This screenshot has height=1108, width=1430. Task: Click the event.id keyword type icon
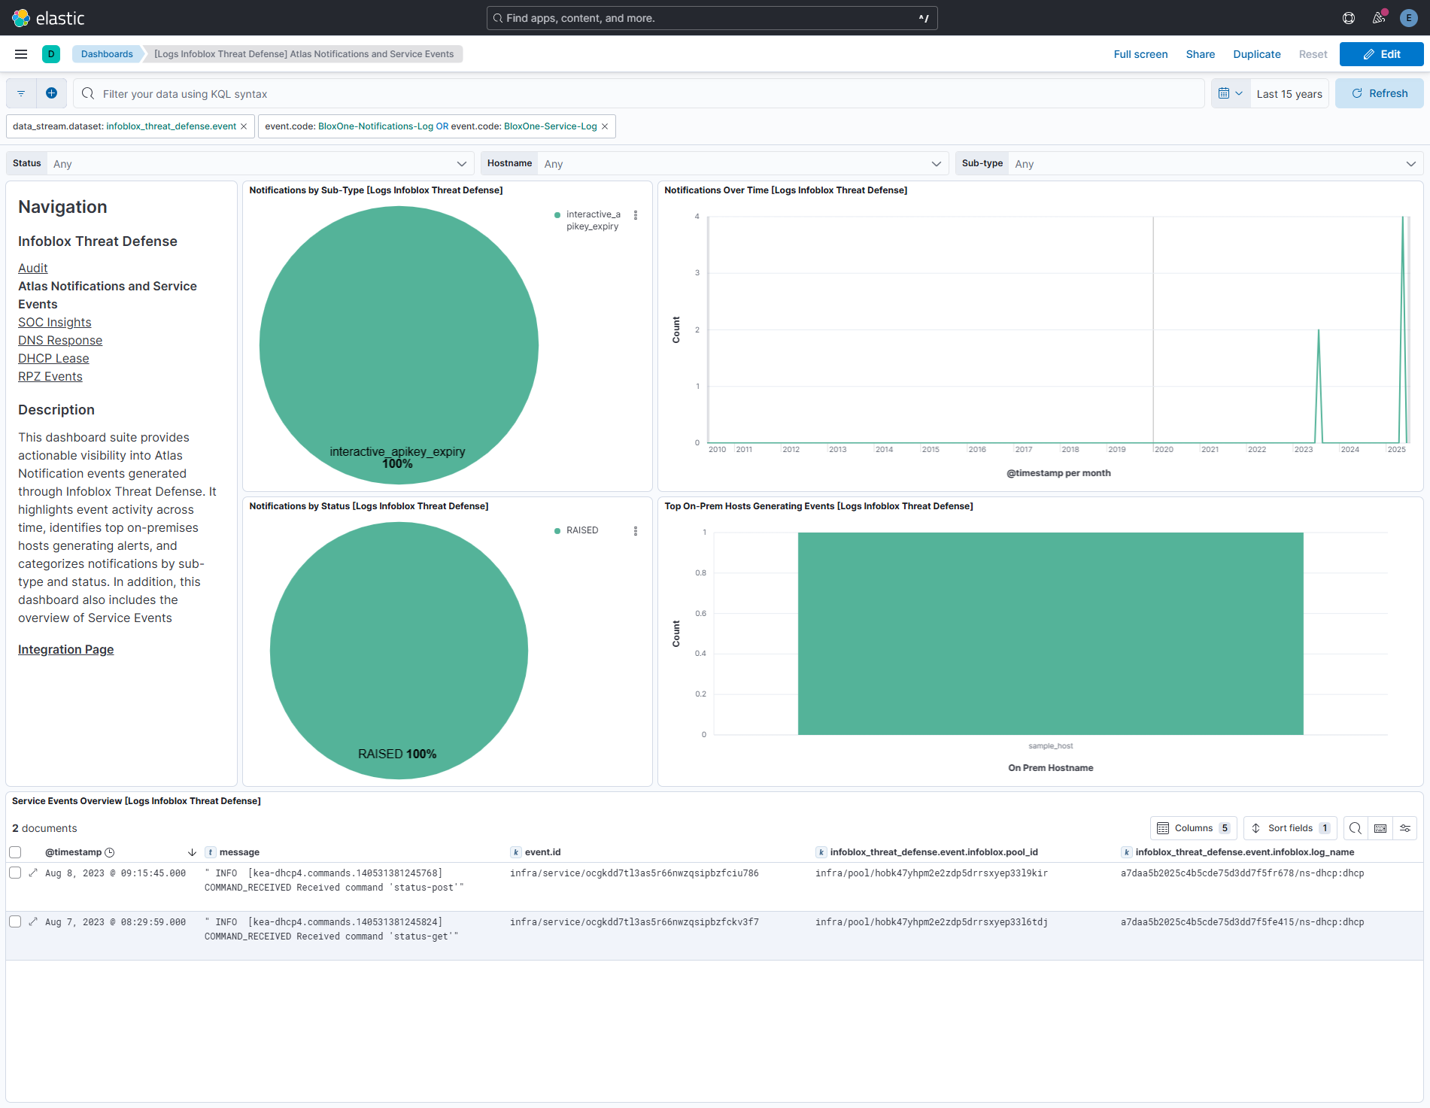point(516,852)
